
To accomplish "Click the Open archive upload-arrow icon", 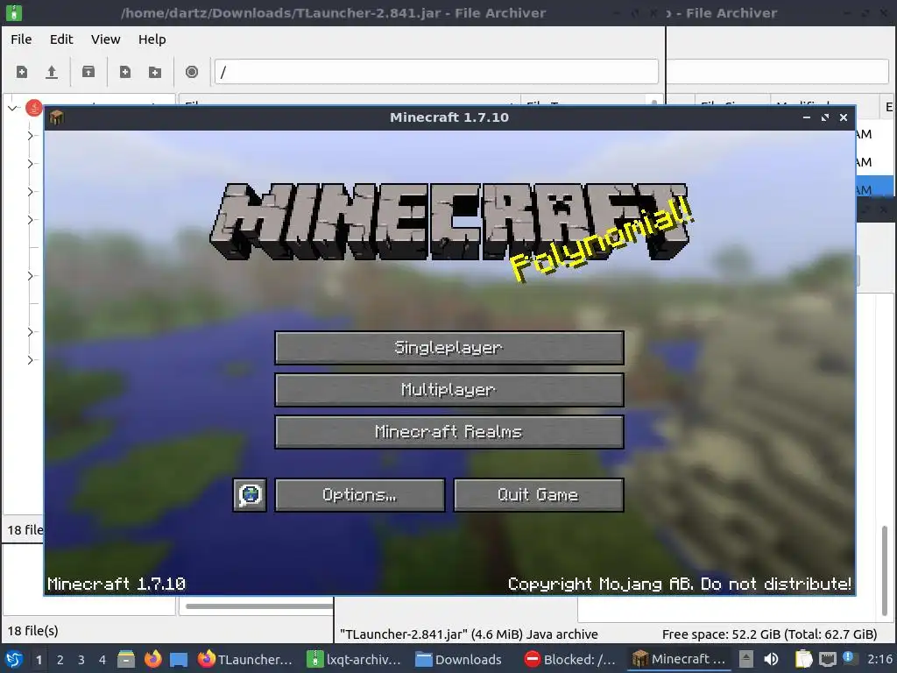I will [x=52, y=72].
